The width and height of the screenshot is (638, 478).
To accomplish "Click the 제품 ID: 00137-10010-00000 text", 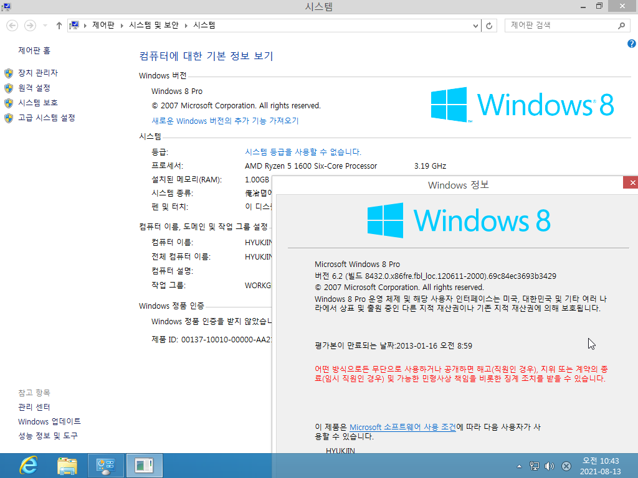I will (x=212, y=339).
